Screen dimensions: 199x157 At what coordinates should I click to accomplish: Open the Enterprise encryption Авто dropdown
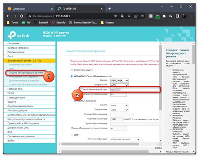(119, 110)
